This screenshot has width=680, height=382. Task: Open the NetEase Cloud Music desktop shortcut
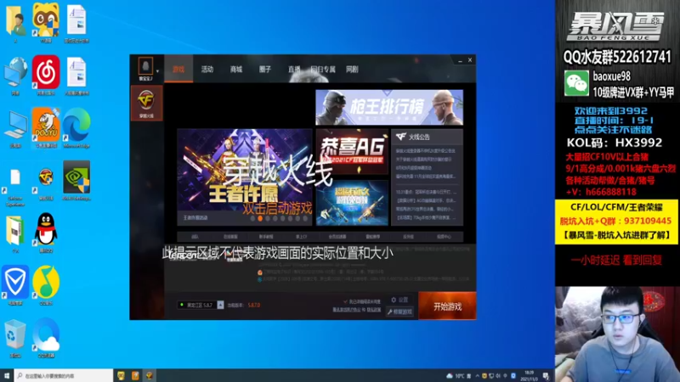46,74
